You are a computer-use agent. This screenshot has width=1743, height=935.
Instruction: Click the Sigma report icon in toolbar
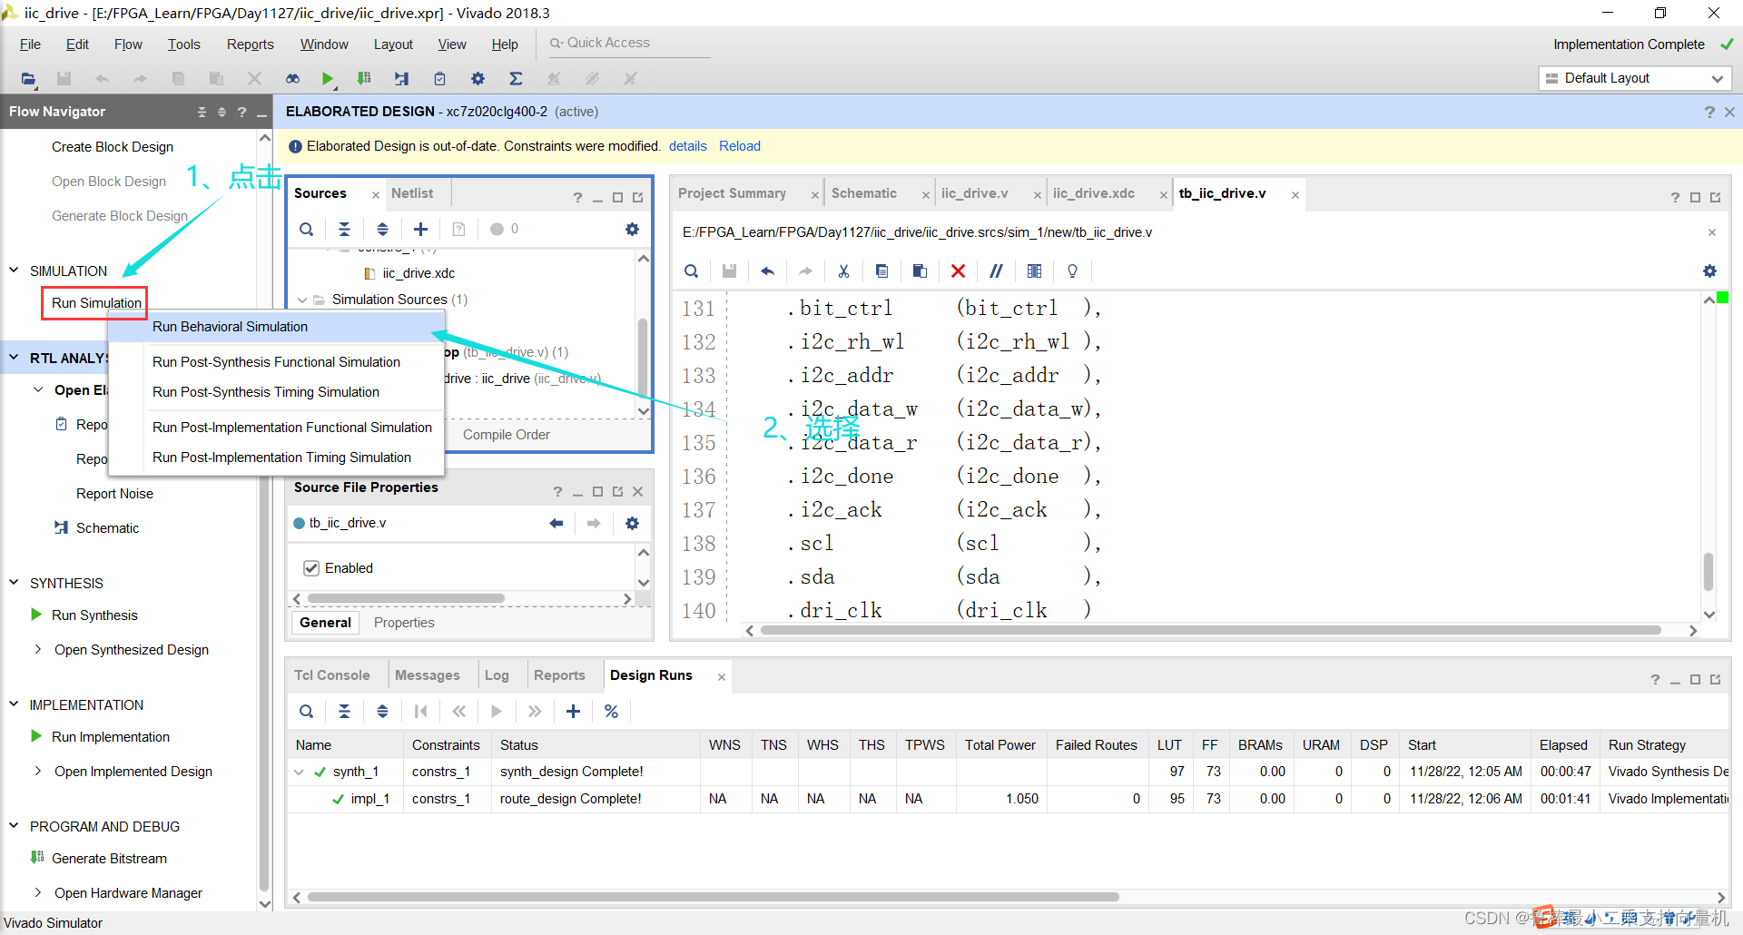(516, 79)
